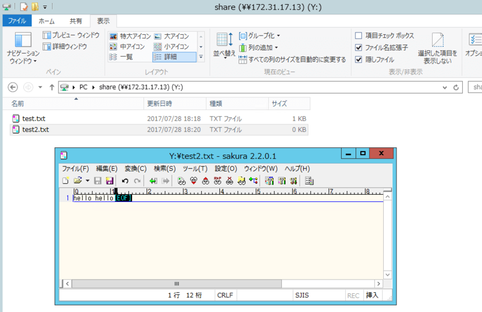Open Quick Access Toolbar customize dropdown

click(45, 7)
